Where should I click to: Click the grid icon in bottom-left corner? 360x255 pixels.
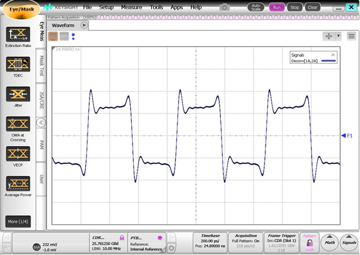pos(6,248)
